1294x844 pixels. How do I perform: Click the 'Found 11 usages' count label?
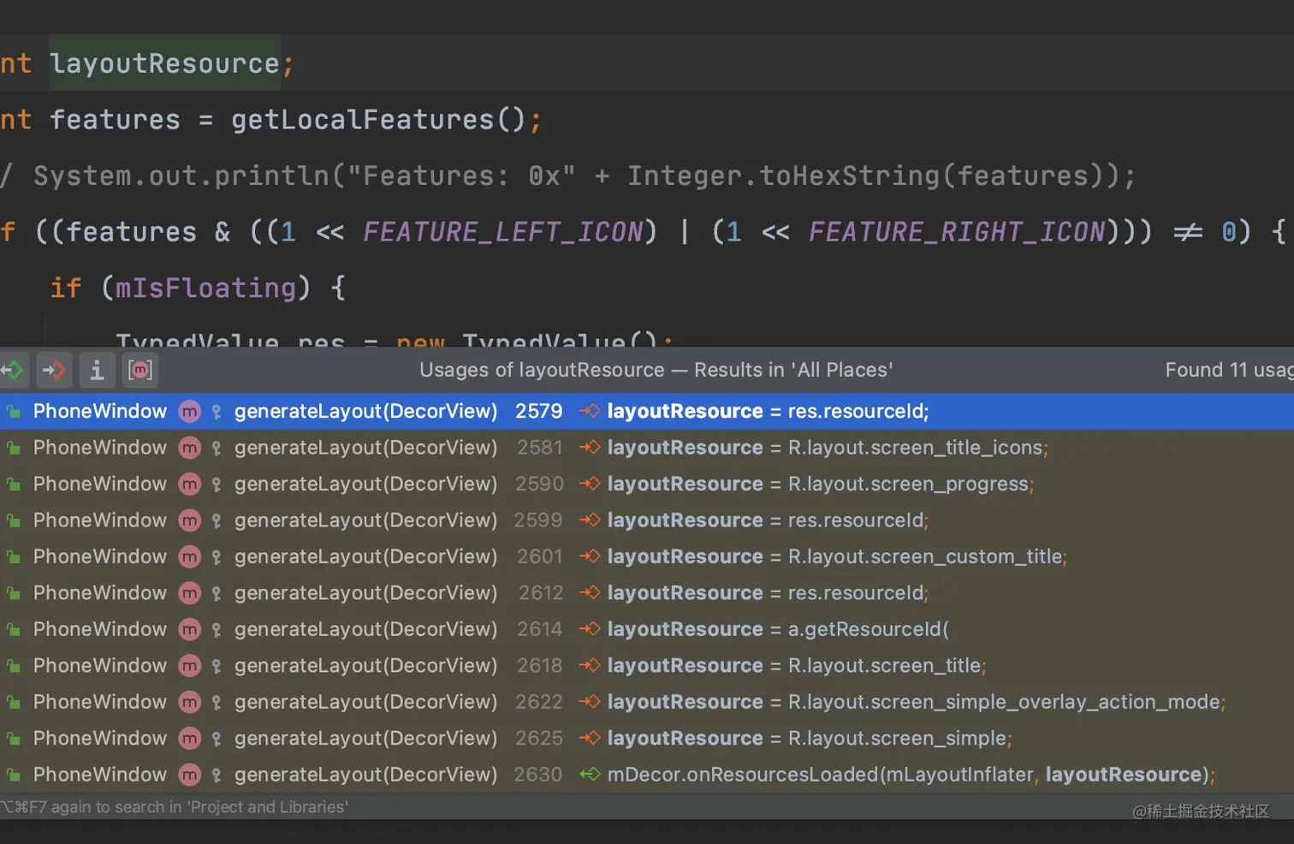tap(1230, 370)
